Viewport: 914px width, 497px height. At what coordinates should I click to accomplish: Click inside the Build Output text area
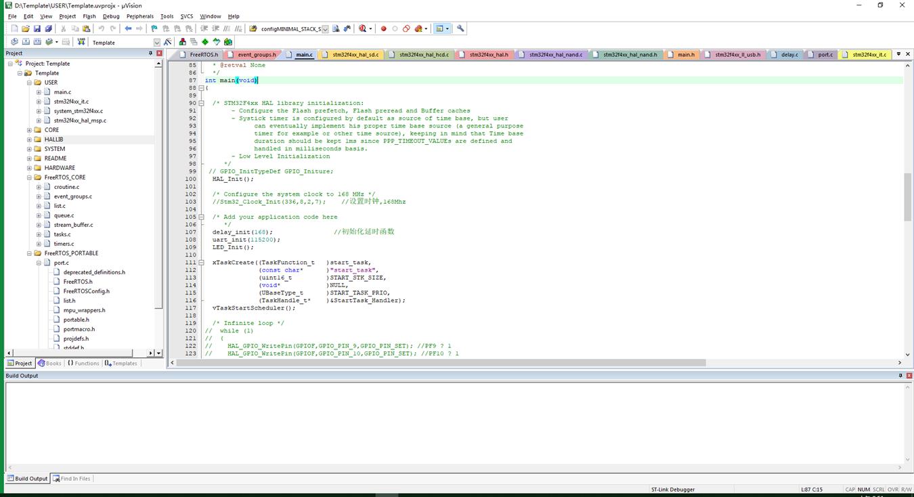[454, 423]
